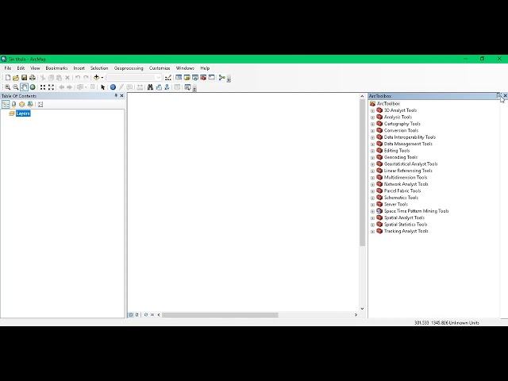Open the Bookmarks menu
508x381 pixels.
[x=56, y=68]
